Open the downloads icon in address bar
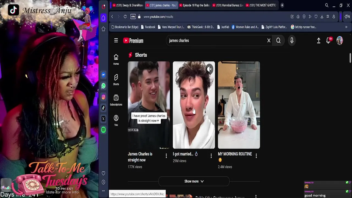The height and width of the screenshot is (198, 352). click(322, 17)
